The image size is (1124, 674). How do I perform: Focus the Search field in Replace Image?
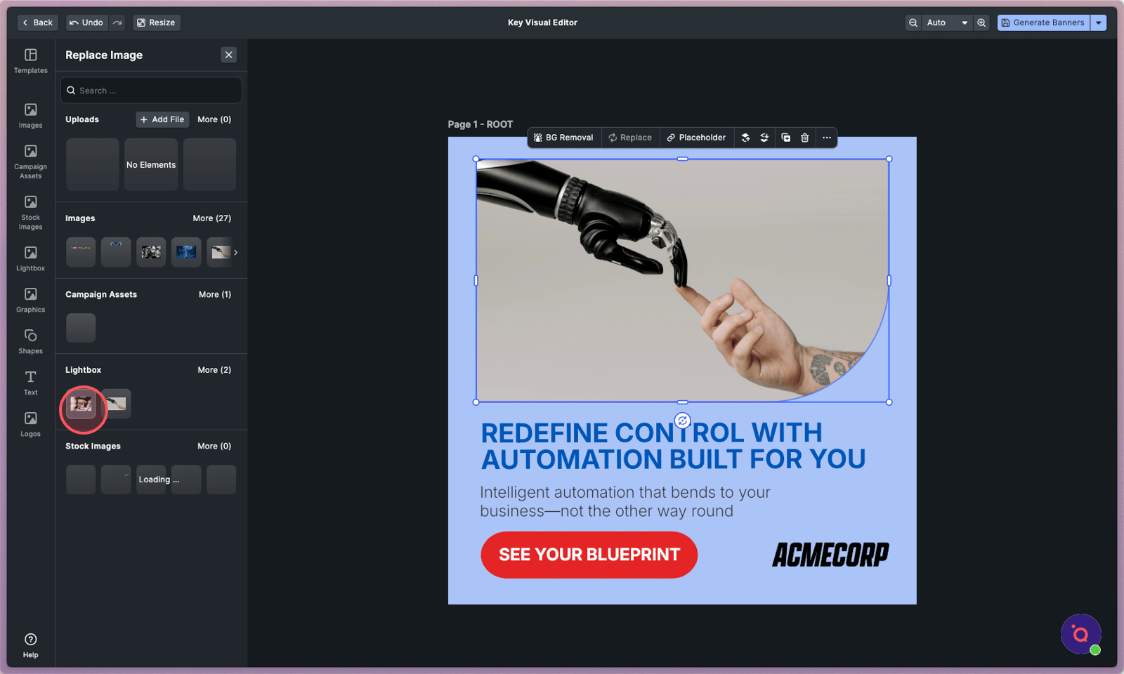coord(151,91)
